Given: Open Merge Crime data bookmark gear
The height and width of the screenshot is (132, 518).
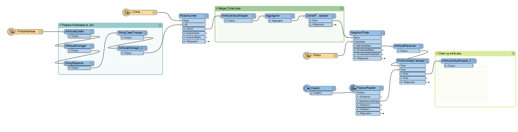Looking at the screenshot, I should 342,9.
